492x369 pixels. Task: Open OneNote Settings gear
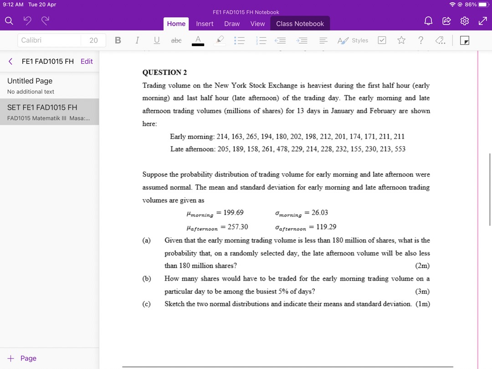[464, 21]
